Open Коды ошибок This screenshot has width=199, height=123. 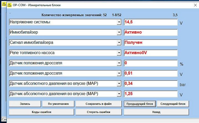coord(41,112)
